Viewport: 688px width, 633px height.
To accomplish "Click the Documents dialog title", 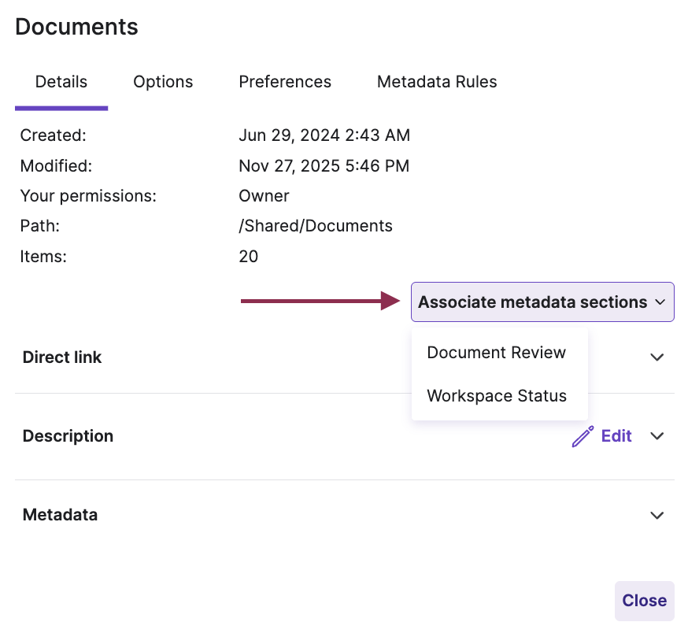I will coord(76,27).
